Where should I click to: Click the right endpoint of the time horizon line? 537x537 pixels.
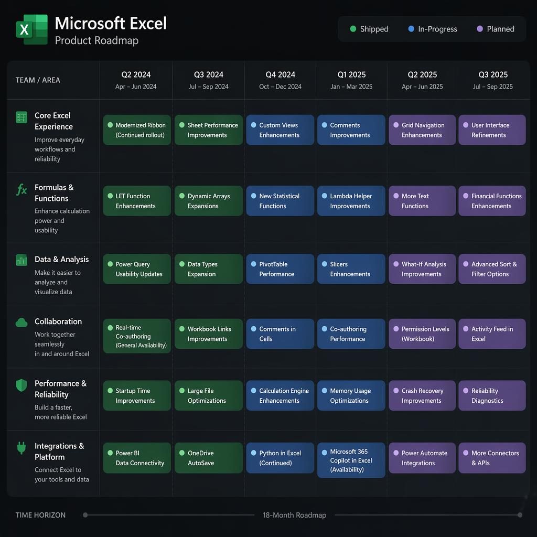tap(520, 515)
